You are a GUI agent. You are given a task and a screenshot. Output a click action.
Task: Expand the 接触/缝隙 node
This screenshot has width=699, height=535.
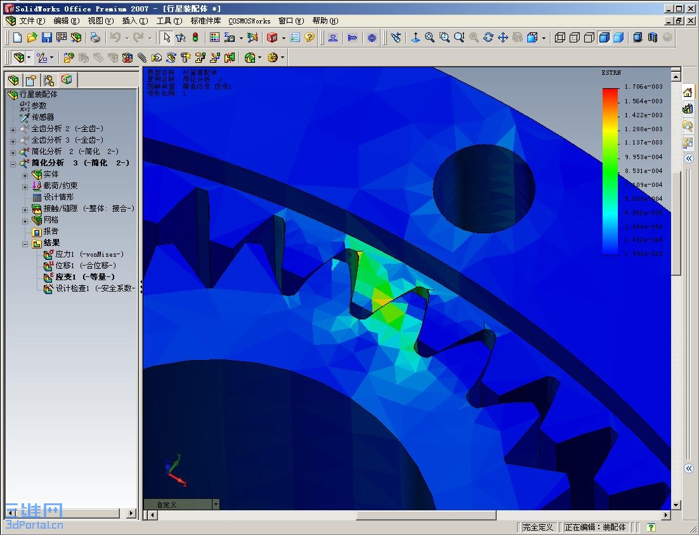coord(25,210)
